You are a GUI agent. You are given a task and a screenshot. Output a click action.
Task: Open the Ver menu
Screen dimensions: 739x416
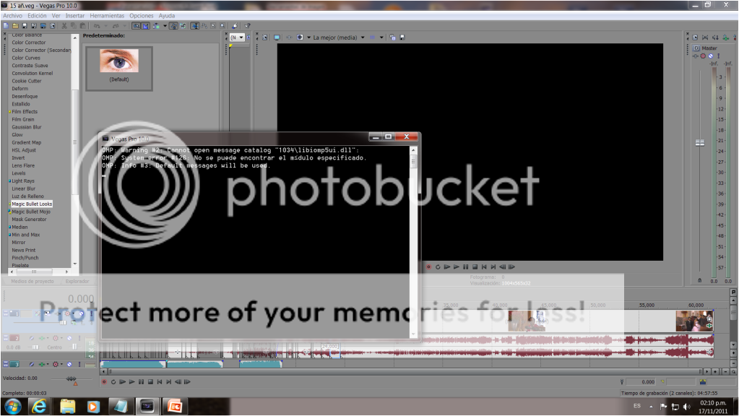tap(56, 16)
